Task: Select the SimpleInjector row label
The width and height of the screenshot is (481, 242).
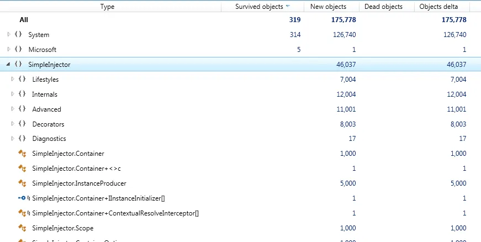Action: (49, 65)
